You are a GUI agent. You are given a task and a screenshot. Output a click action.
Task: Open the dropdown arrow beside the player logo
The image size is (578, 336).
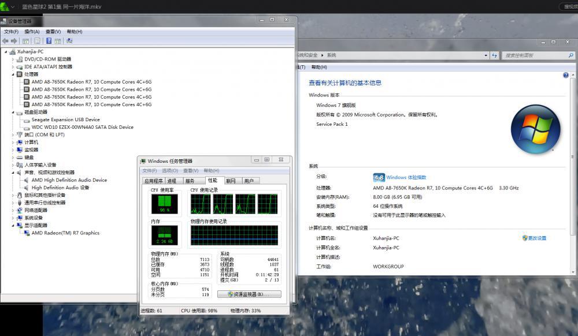[13, 6]
